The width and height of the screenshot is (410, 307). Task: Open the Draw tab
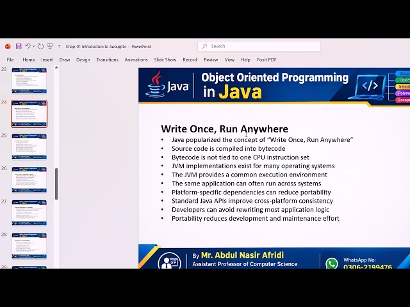point(65,59)
